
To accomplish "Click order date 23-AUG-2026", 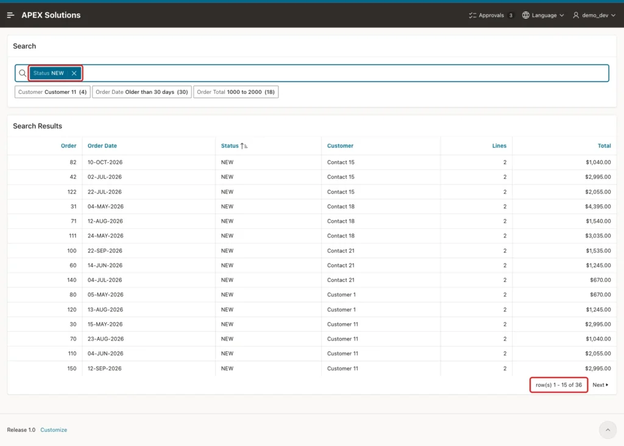I will point(105,339).
